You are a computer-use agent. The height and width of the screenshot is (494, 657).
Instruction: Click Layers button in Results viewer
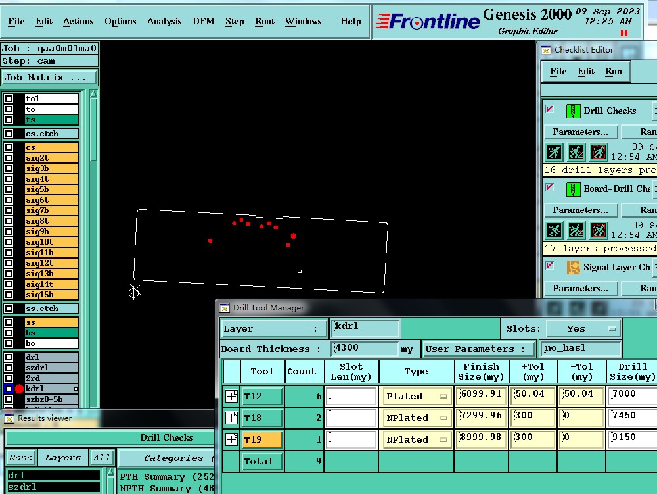[x=63, y=458]
